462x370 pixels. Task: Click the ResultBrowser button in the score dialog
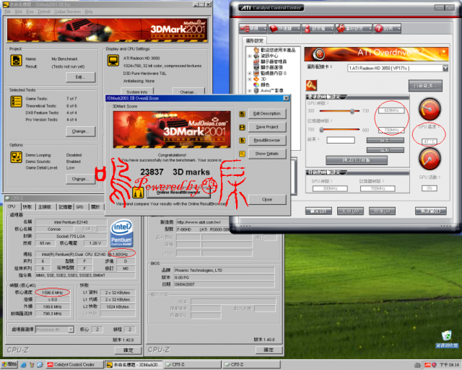point(267,141)
